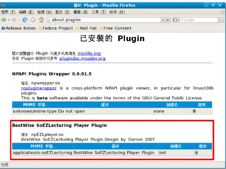Click the npwrapper.so file name

[x=46, y=83]
